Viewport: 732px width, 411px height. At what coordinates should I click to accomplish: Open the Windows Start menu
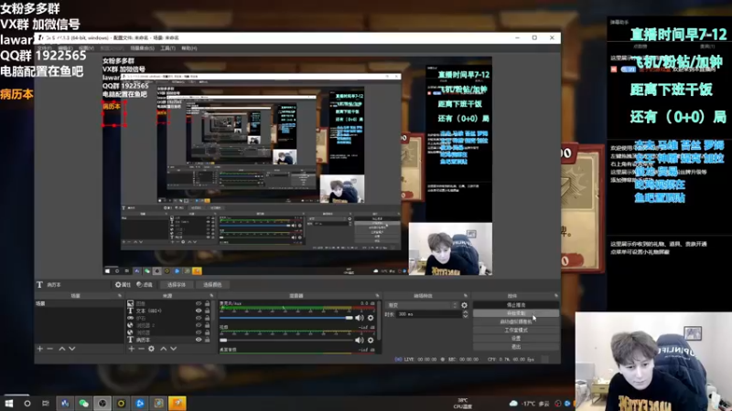point(9,403)
